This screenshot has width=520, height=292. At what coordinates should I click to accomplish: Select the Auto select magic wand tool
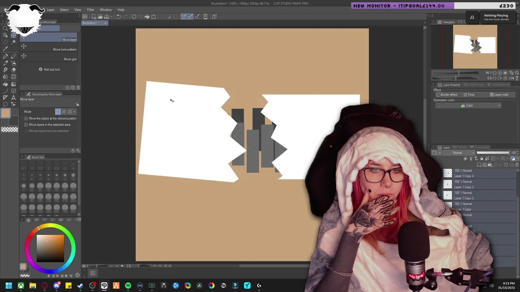(x=13, y=42)
